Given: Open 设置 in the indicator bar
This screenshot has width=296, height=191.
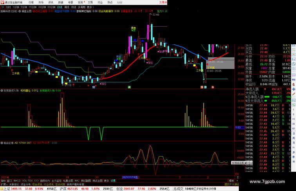Looking at the screenshot, I should click(113, 181).
